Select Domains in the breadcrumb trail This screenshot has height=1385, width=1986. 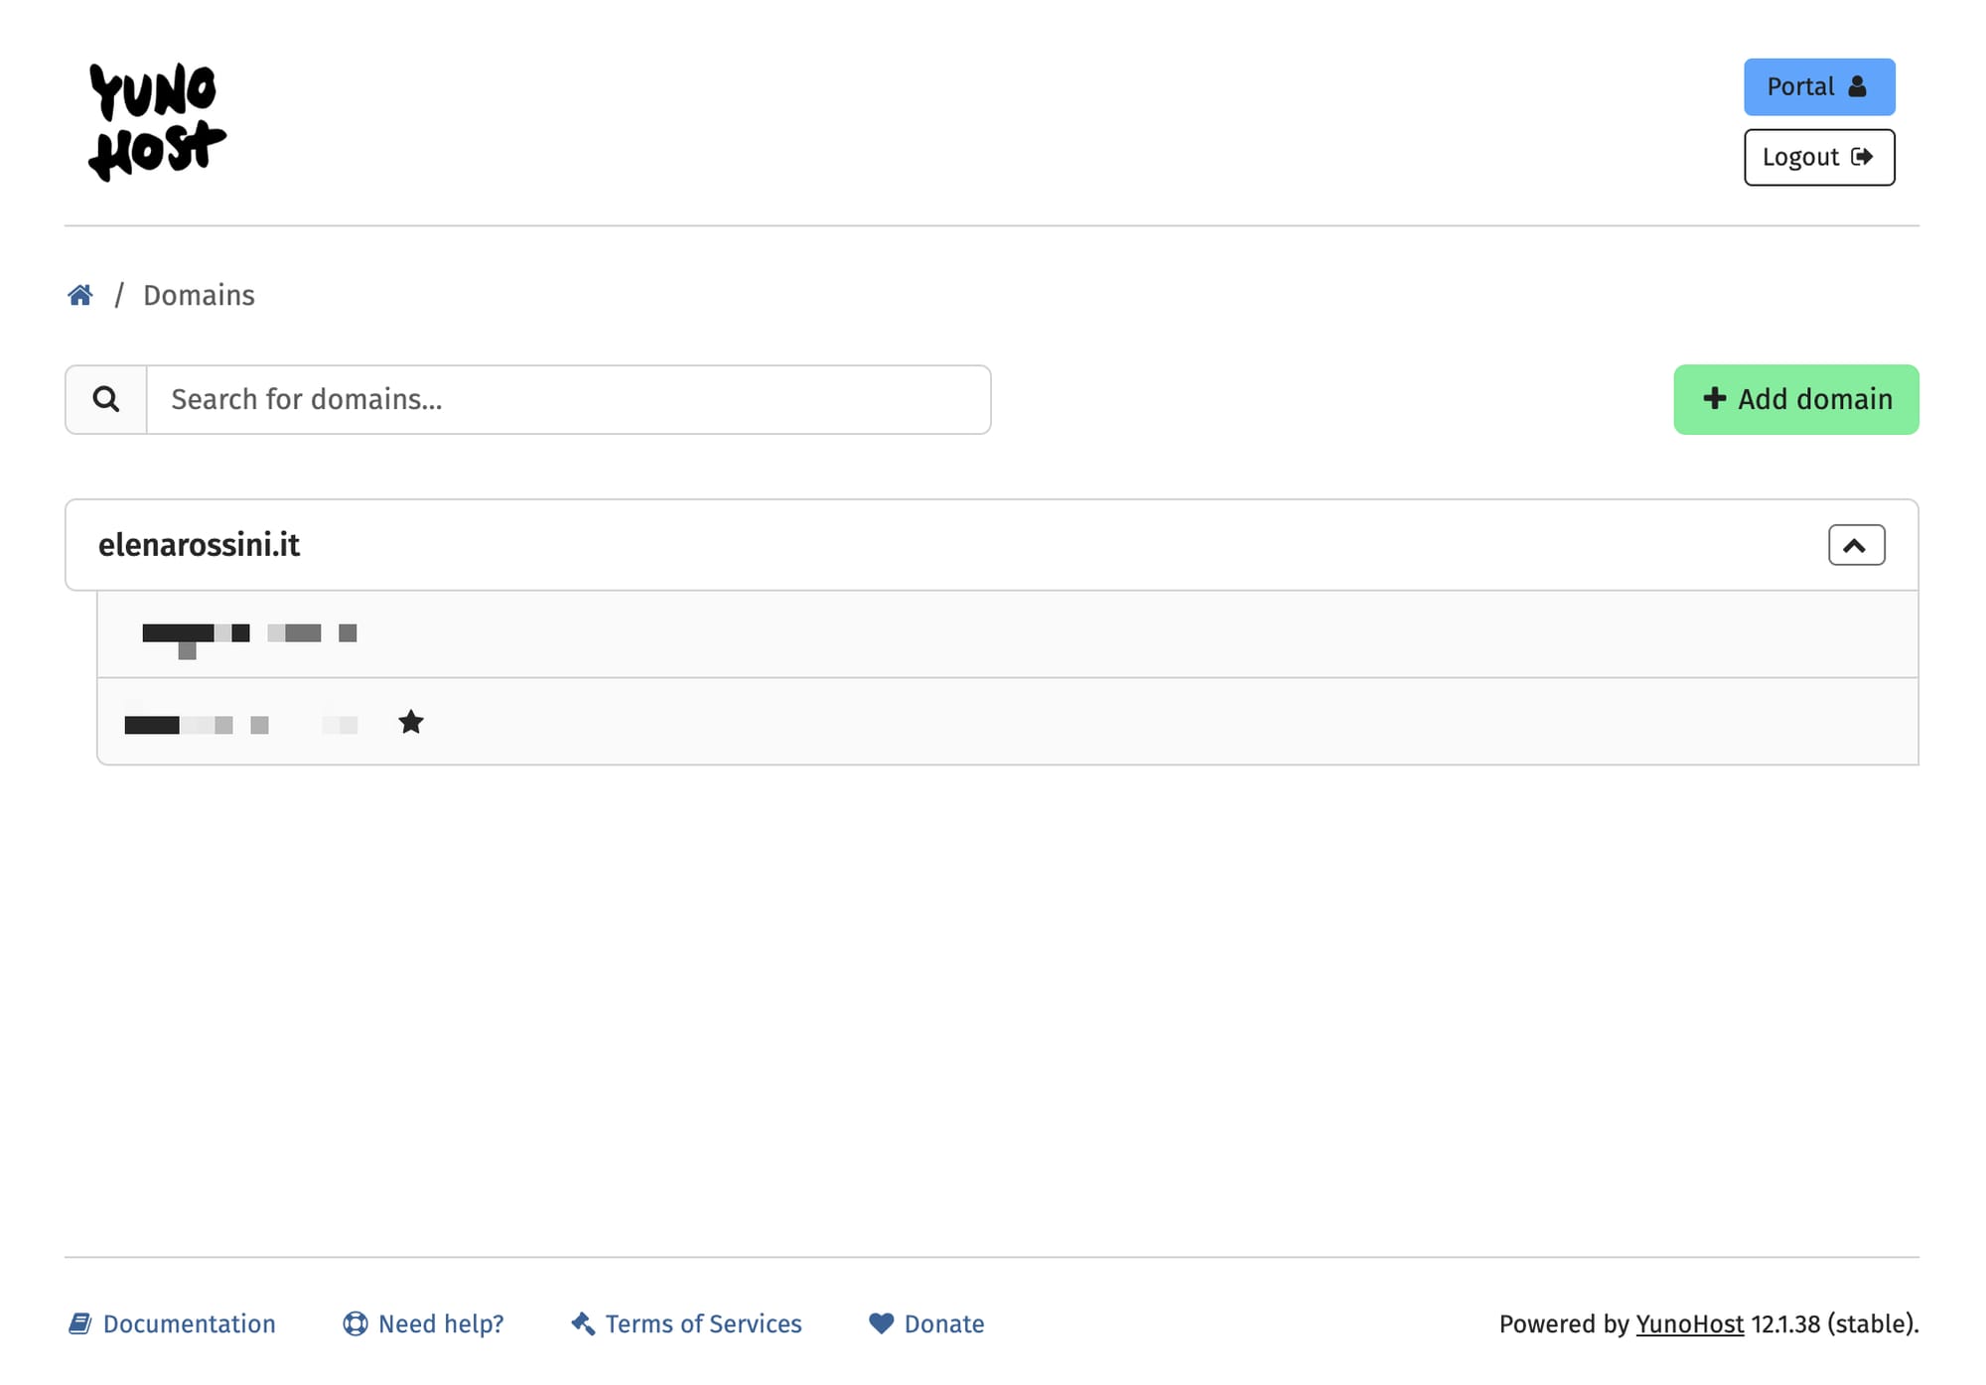[199, 294]
